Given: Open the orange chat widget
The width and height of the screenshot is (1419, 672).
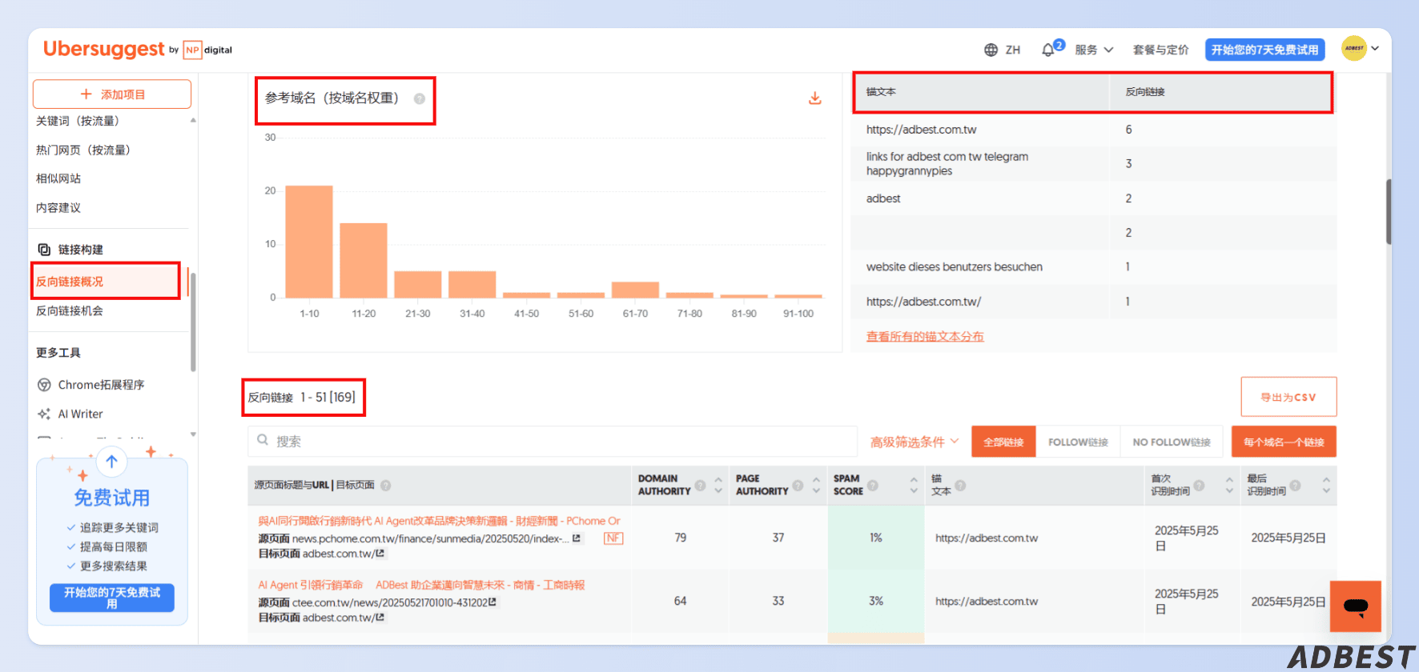Looking at the screenshot, I should pyautogui.click(x=1356, y=606).
